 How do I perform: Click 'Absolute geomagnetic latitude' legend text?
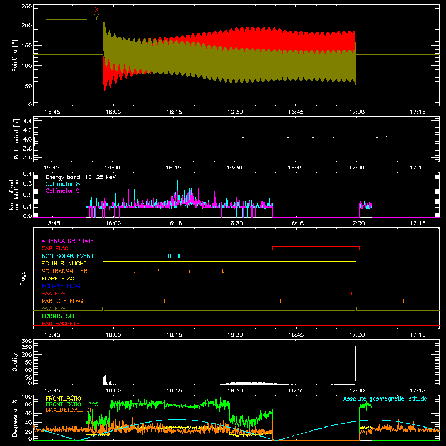(x=385, y=399)
